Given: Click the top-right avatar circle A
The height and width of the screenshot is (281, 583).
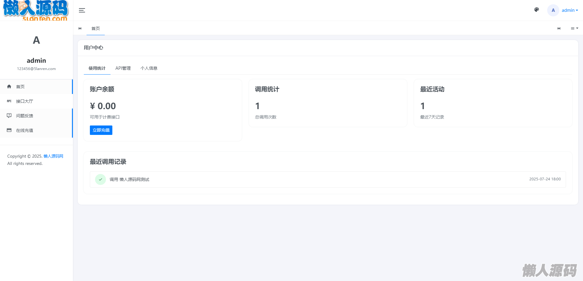Looking at the screenshot, I should pos(553,10).
